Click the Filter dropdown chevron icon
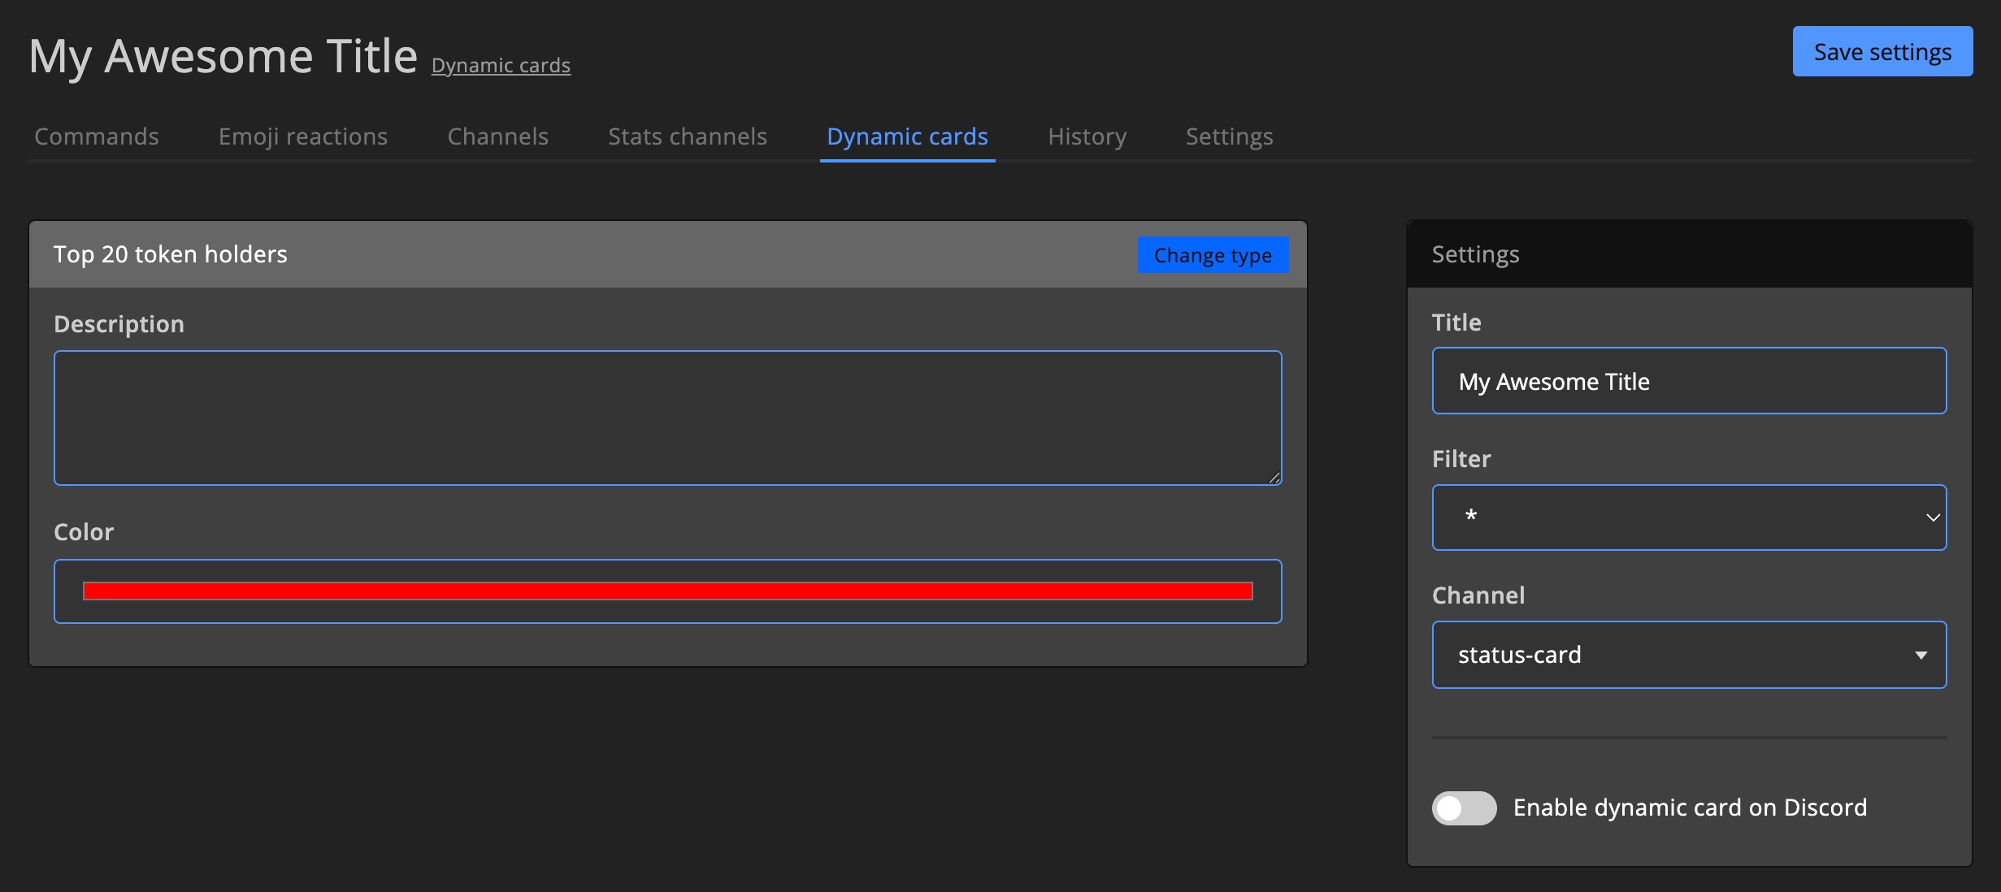 point(1934,517)
